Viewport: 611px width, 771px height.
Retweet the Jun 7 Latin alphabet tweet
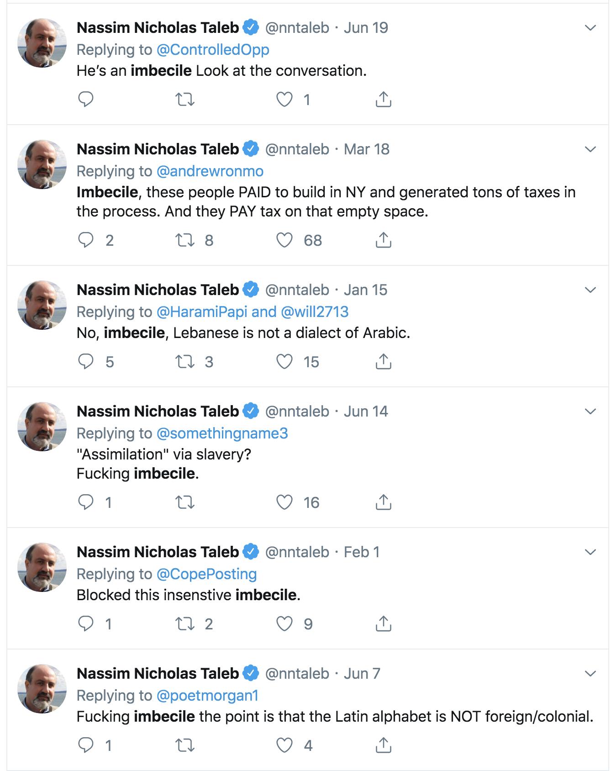pyautogui.click(x=185, y=745)
